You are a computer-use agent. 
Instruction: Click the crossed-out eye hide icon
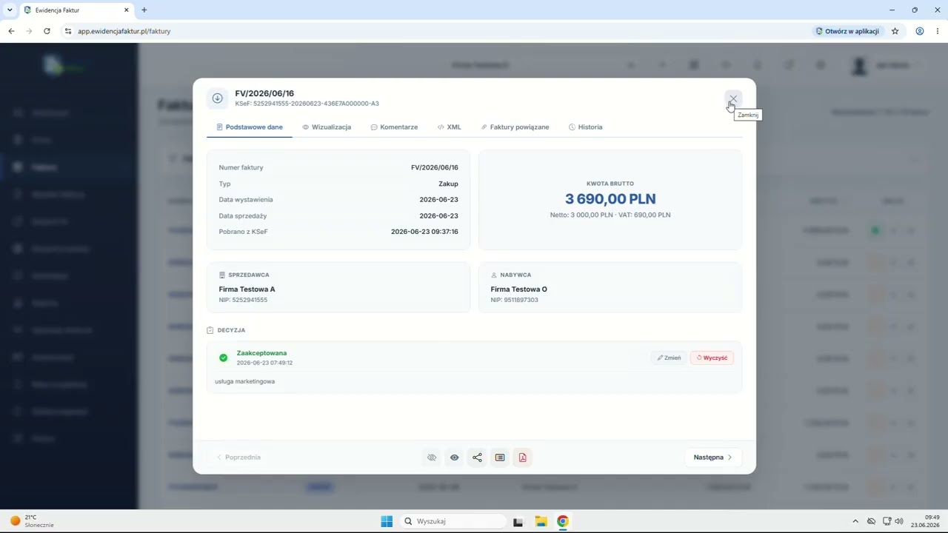coord(432,457)
